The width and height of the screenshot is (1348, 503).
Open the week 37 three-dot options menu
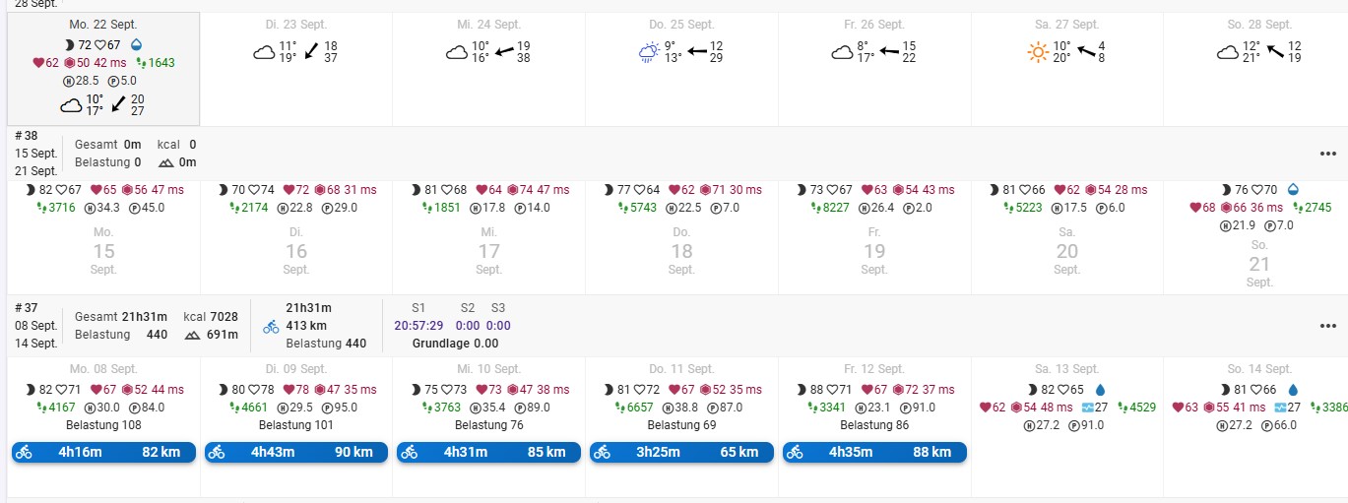1328,326
